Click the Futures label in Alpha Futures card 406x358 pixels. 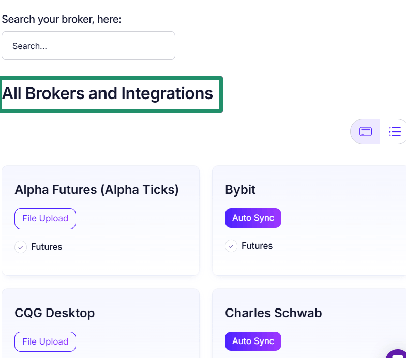(x=47, y=247)
